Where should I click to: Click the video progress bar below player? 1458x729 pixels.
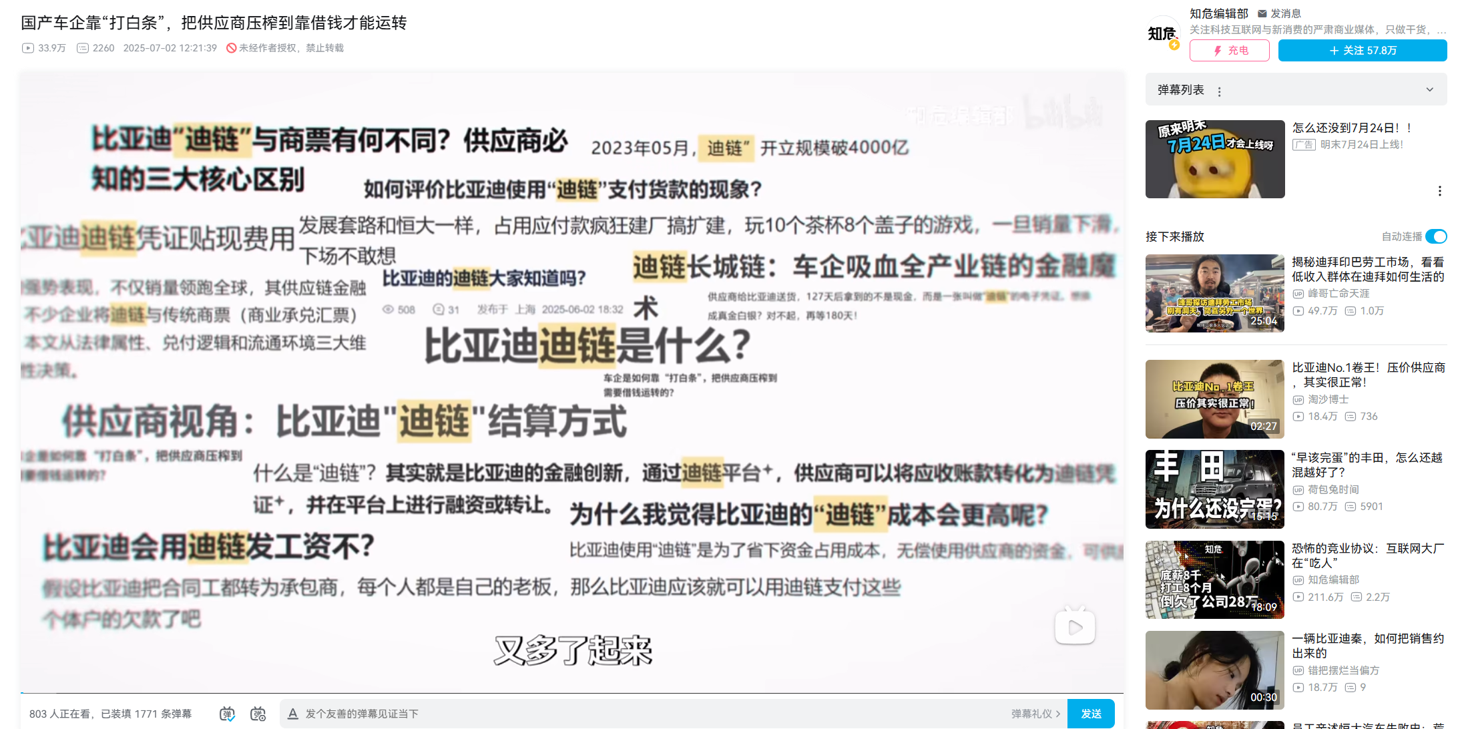(x=571, y=693)
